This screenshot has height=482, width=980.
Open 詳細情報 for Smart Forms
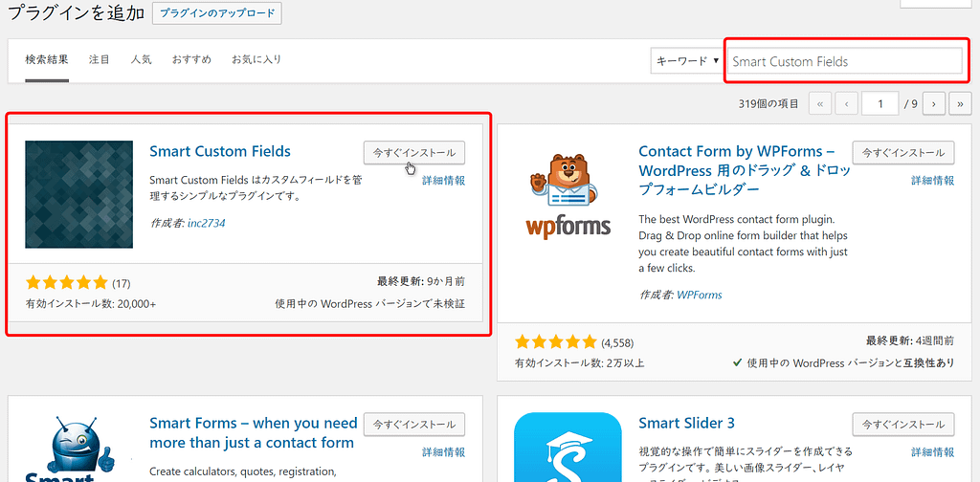444,452
